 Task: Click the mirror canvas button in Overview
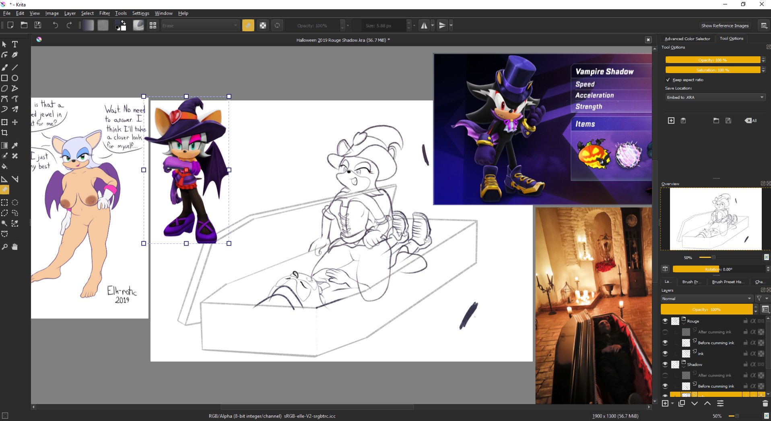(x=665, y=269)
